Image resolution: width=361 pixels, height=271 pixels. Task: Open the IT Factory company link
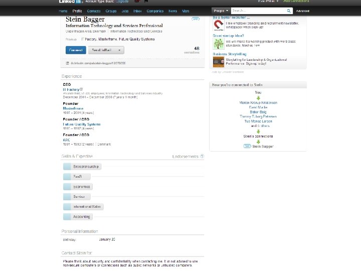tap(71, 89)
